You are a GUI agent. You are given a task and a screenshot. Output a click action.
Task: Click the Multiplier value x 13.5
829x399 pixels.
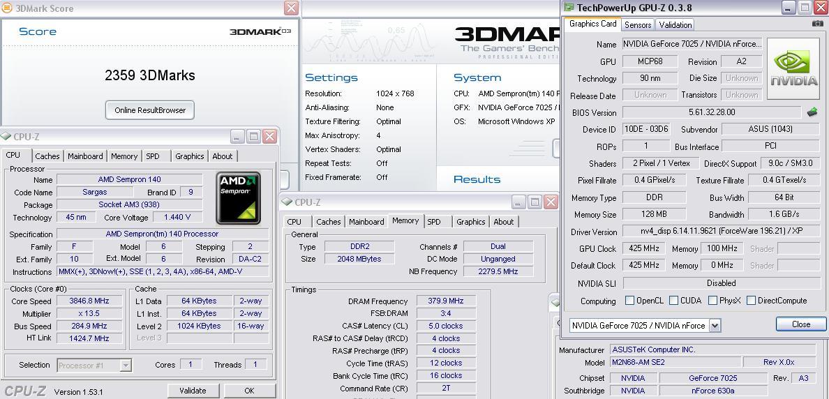[x=89, y=313]
